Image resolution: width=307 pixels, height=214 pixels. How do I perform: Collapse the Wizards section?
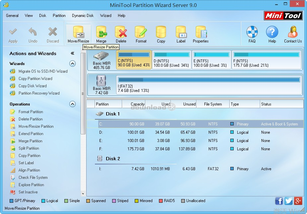pyautogui.click(x=72, y=63)
